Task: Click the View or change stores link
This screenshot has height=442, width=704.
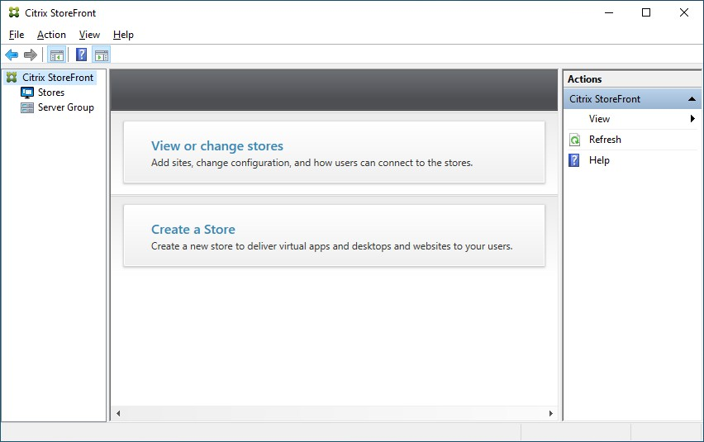Action: pos(217,146)
